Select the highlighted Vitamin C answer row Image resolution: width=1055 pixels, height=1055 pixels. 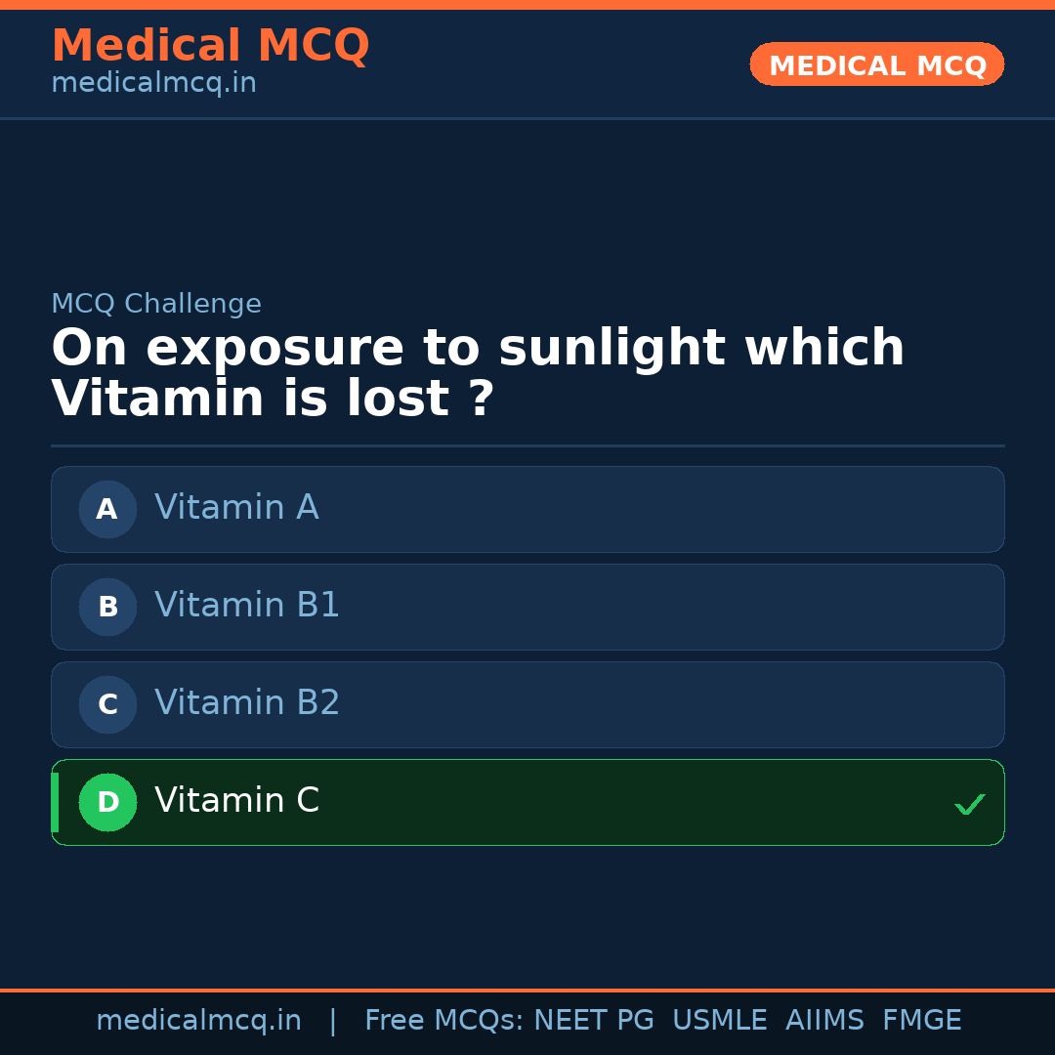pos(527,802)
